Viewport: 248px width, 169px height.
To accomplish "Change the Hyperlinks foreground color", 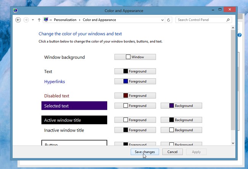I will click(135, 81).
